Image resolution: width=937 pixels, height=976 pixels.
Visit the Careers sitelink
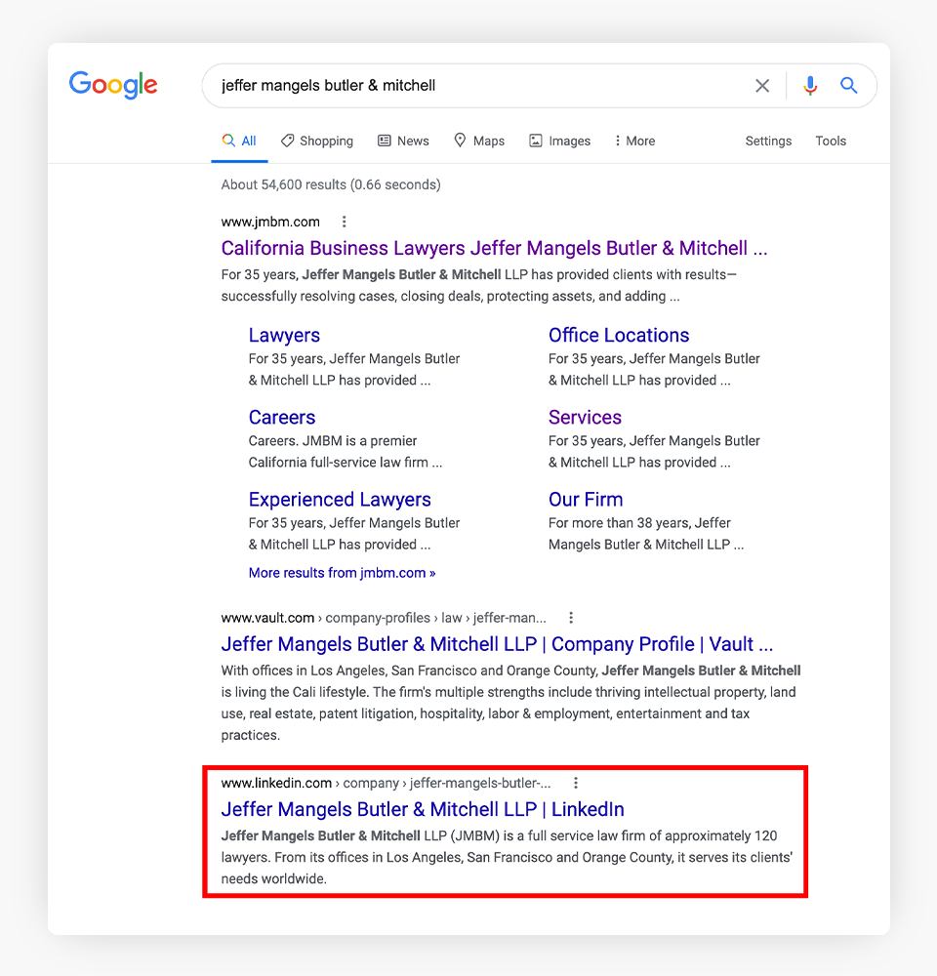point(282,417)
